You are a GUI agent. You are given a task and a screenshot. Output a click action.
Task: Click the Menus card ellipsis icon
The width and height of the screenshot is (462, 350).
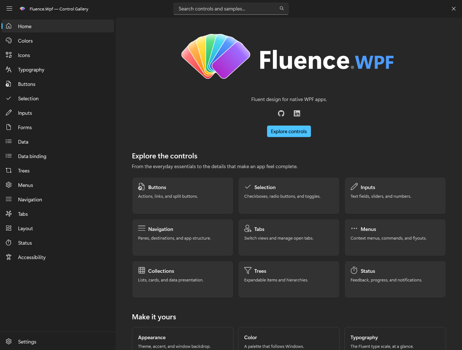pyautogui.click(x=354, y=228)
